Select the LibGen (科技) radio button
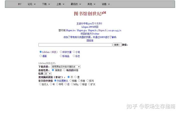This screenshot has width=180, height=114. (x=40, y=52)
